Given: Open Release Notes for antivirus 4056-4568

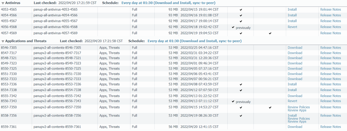Looking at the screenshot, I should (330, 27).
